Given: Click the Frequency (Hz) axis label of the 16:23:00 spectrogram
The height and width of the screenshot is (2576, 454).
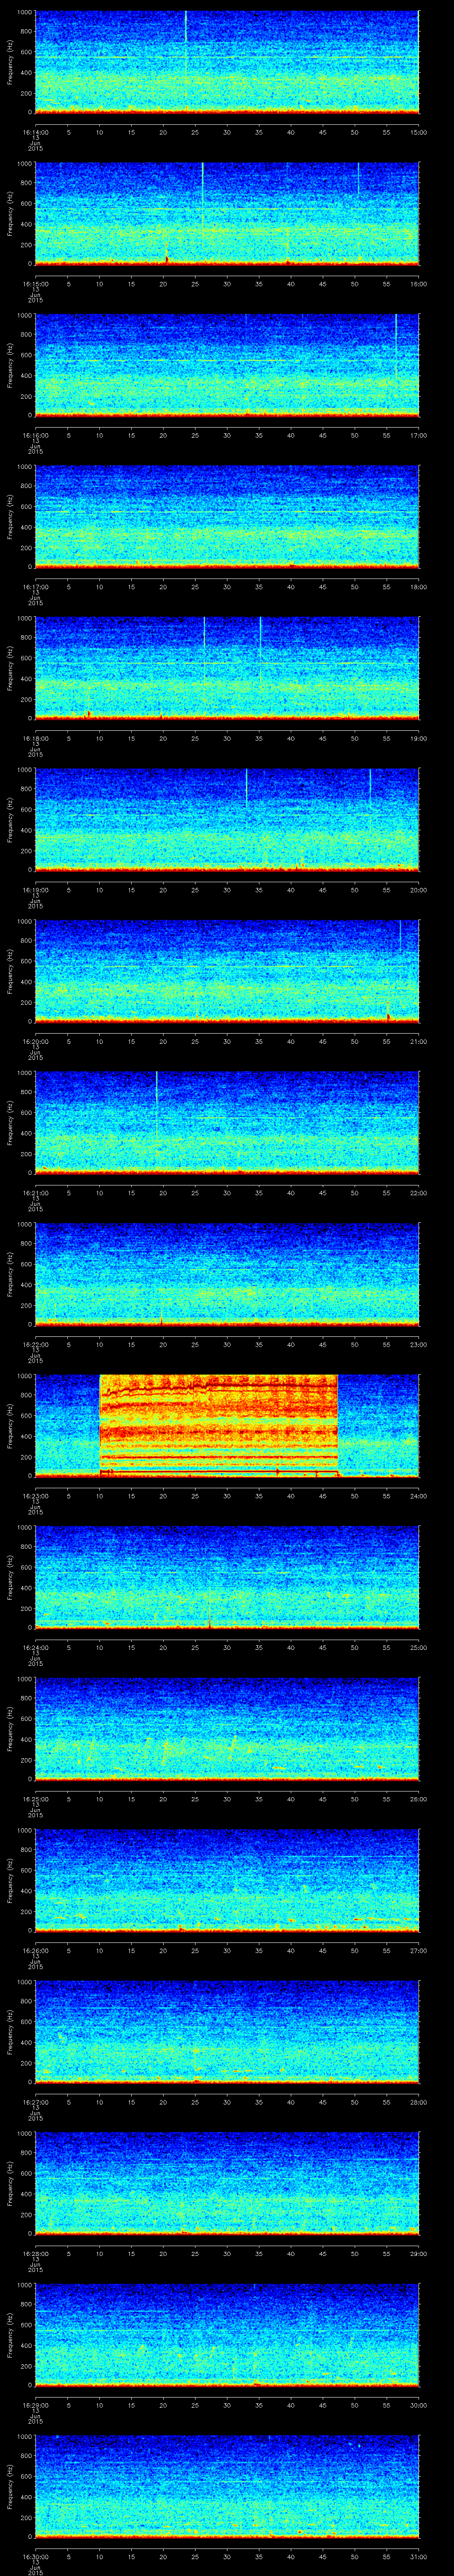Looking at the screenshot, I should pos(10,1424).
